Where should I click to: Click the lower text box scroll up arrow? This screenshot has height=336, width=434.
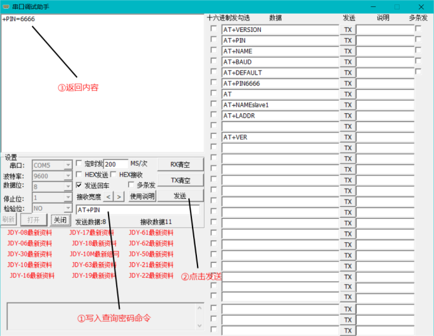pos(199,308)
